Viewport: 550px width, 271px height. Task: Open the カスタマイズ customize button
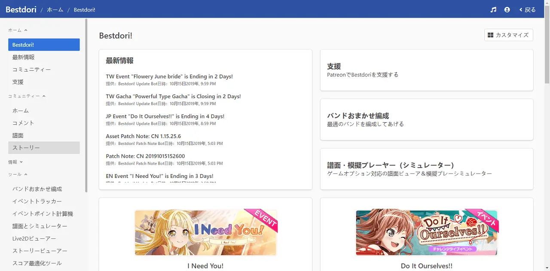pyautogui.click(x=508, y=35)
